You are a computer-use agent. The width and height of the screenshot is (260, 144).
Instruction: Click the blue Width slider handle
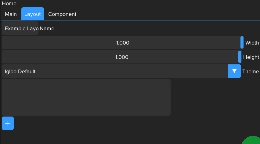[x=242, y=42]
